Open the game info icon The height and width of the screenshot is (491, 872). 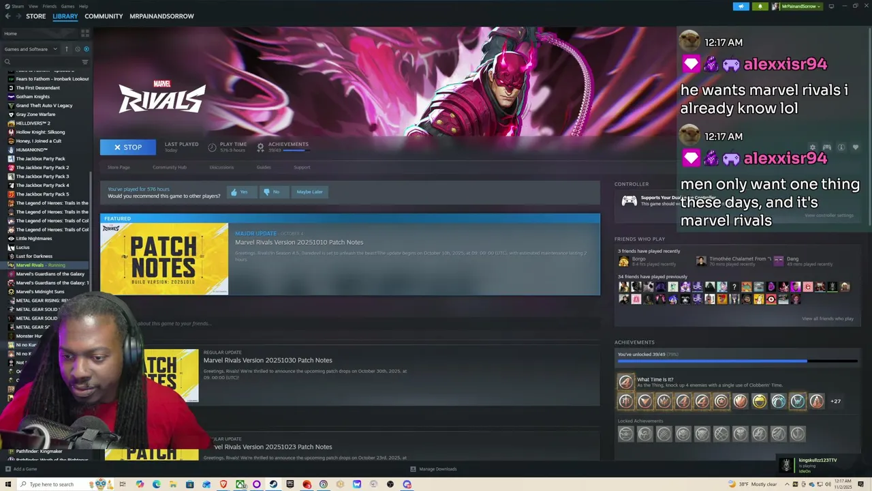(841, 147)
